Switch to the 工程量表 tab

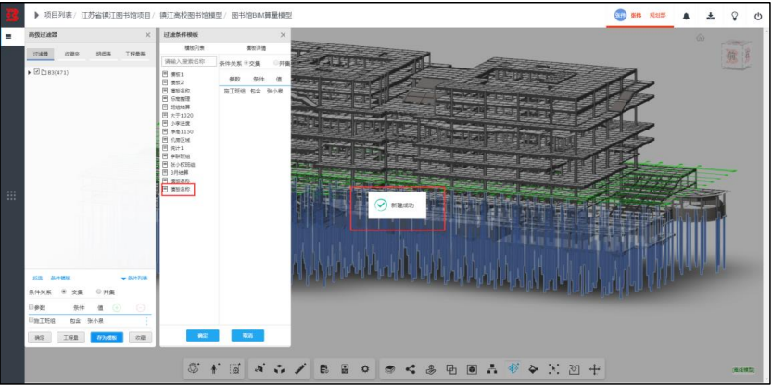click(x=135, y=54)
